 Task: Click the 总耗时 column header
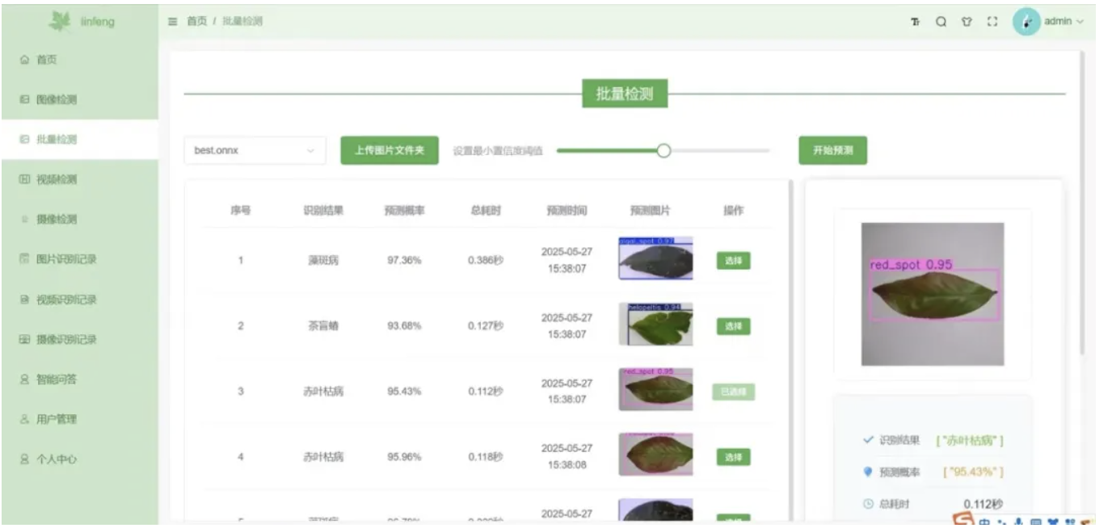tap(485, 211)
